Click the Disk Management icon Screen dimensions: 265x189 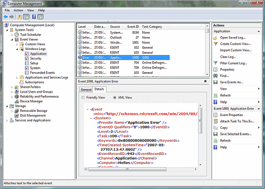pyautogui.click(x=17, y=116)
